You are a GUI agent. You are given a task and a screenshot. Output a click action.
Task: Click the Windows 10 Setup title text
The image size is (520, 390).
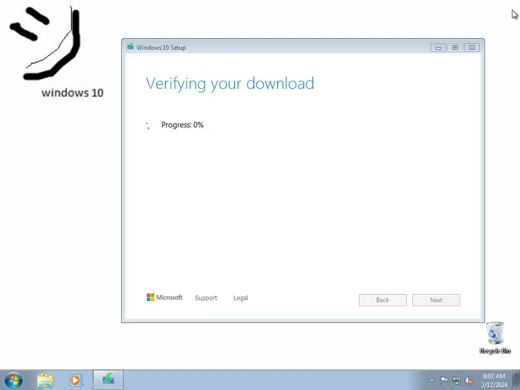click(x=161, y=48)
